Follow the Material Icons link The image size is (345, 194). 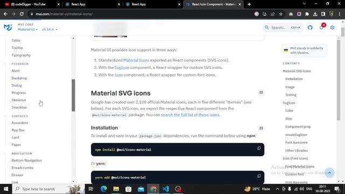coord(136,60)
